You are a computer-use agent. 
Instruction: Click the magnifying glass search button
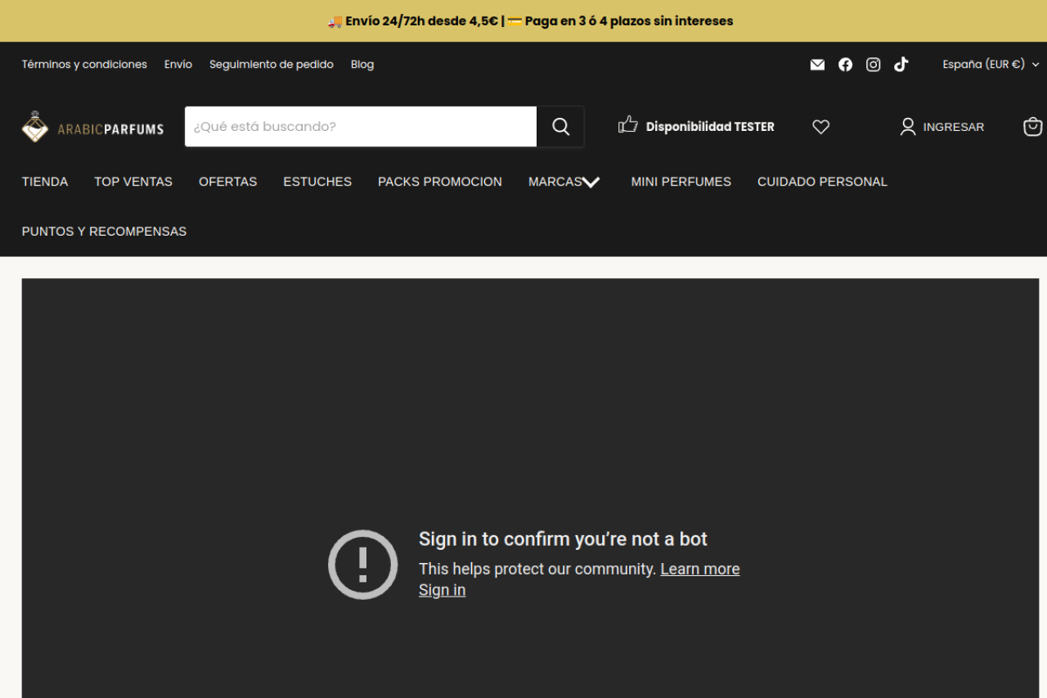[x=560, y=126]
